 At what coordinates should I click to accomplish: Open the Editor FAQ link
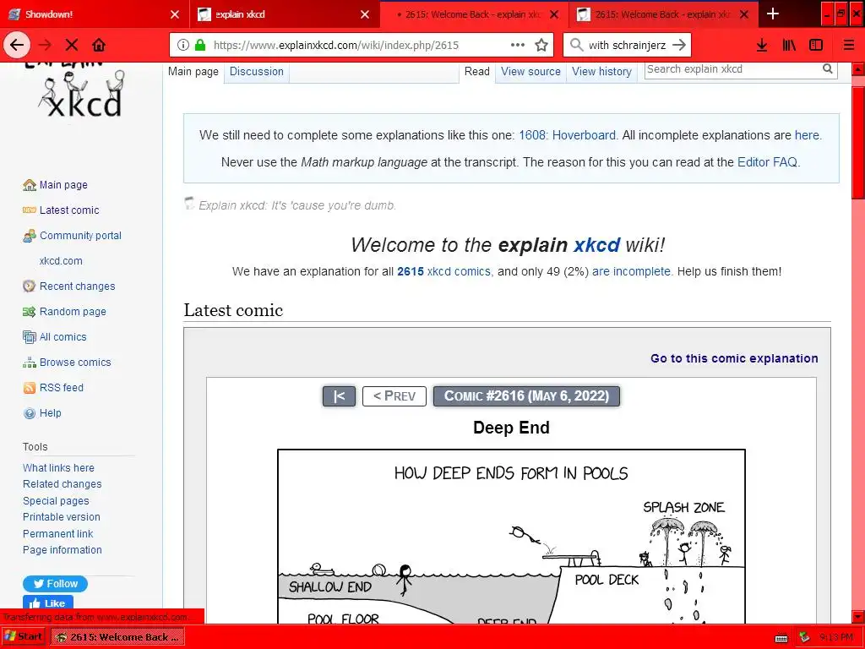click(767, 162)
